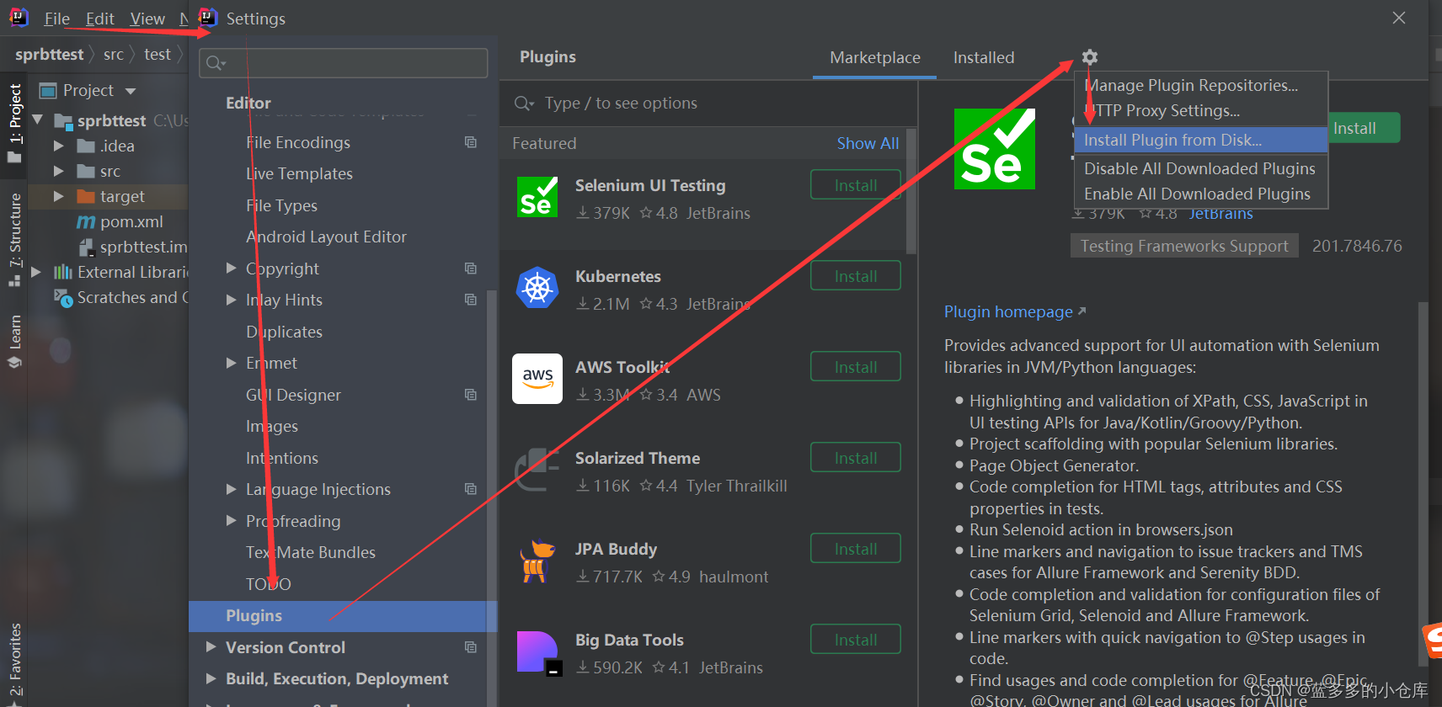Install the JPA Buddy plugin
Image resolution: width=1442 pixels, height=707 pixels.
pos(856,549)
